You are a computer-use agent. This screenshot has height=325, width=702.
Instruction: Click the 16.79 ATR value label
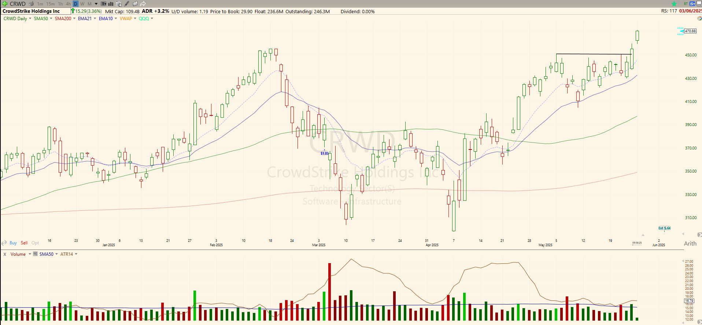click(x=689, y=300)
